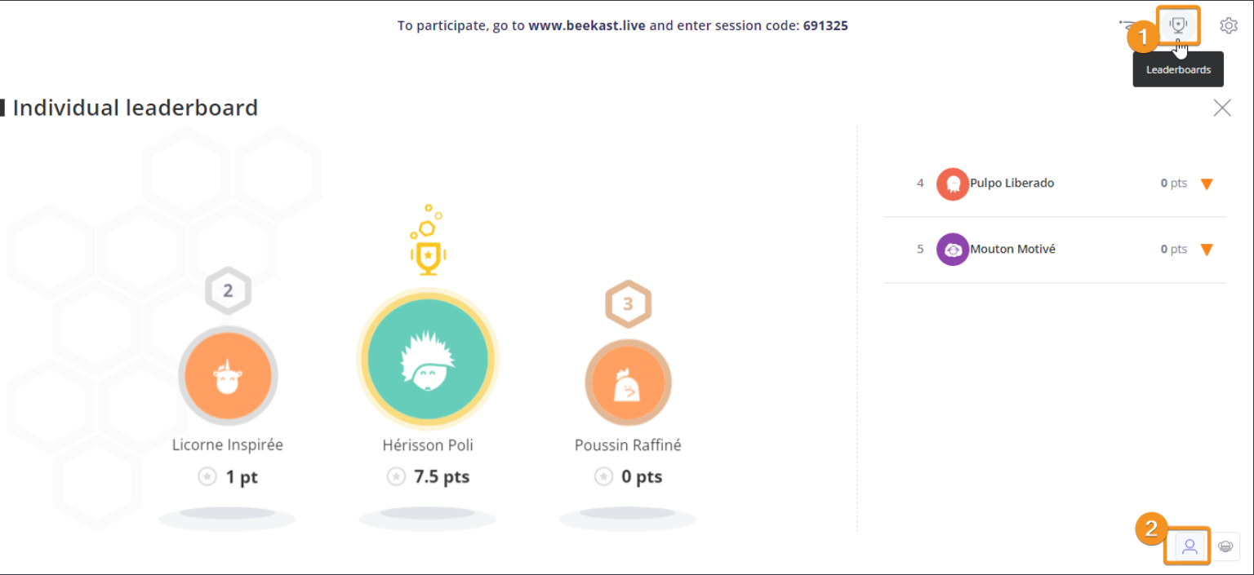Close the Individual leaderboard panel
Image resolution: width=1254 pixels, height=575 pixels.
pos(1221,108)
